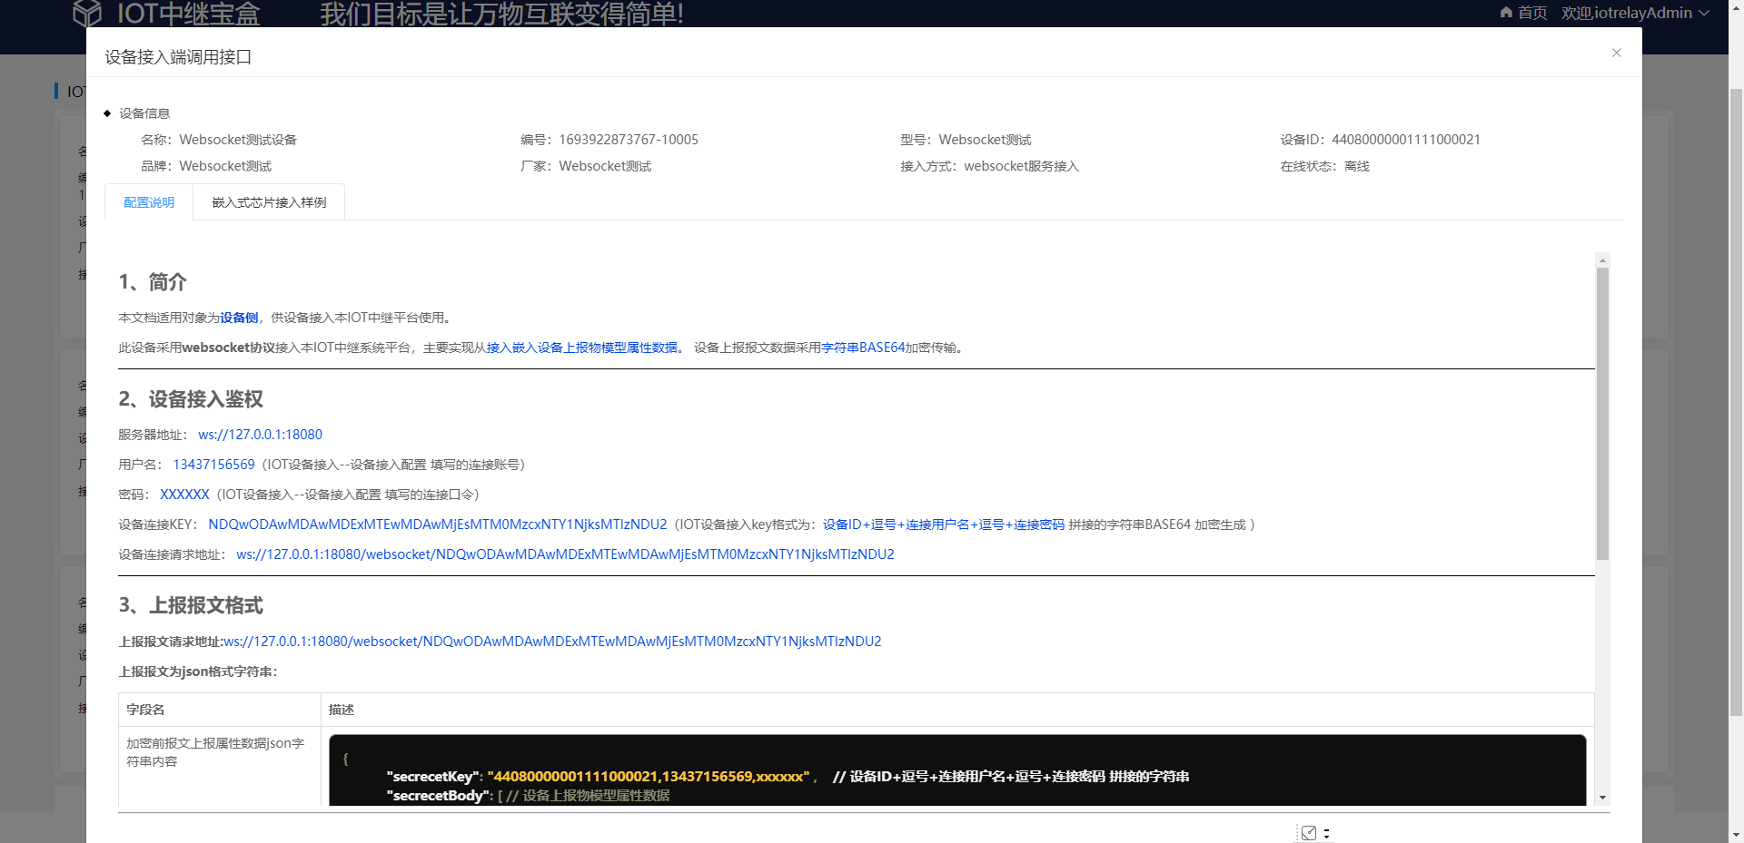Toggle the small checkbox widget near page bottom
Viewport: 1744px width, 843px height.
(1308, 832)
